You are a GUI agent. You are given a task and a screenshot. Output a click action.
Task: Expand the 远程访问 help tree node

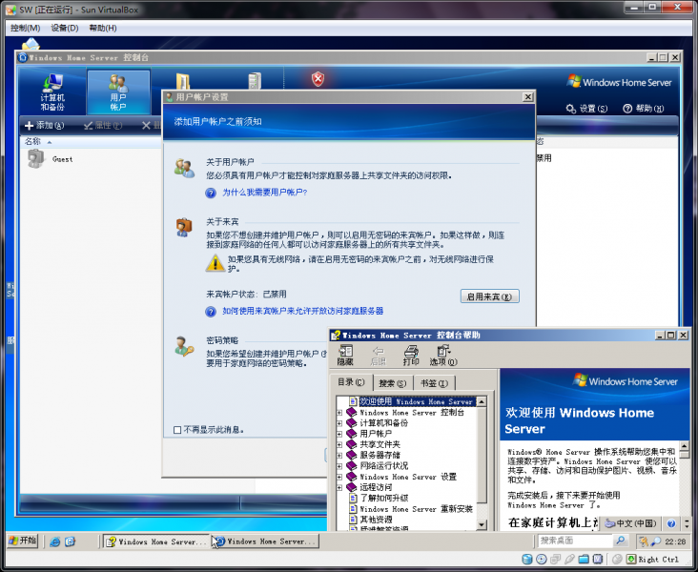coord(339,487)
